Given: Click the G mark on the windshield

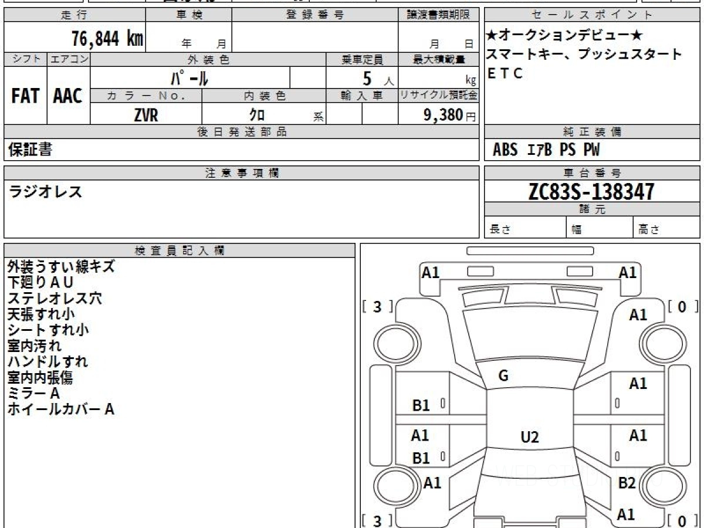Looking at the screenshot, I should pos(503,376).
